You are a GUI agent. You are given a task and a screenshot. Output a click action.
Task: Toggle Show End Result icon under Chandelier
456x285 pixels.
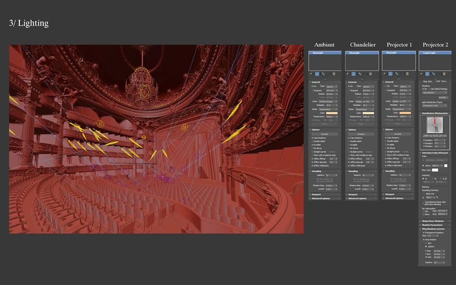coord(354,74)
